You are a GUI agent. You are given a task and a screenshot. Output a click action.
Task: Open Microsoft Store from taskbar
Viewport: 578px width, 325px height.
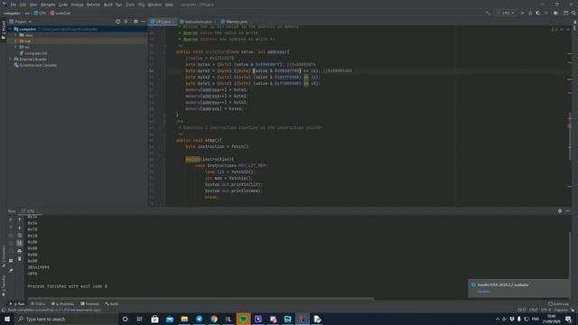coord(154,319)
